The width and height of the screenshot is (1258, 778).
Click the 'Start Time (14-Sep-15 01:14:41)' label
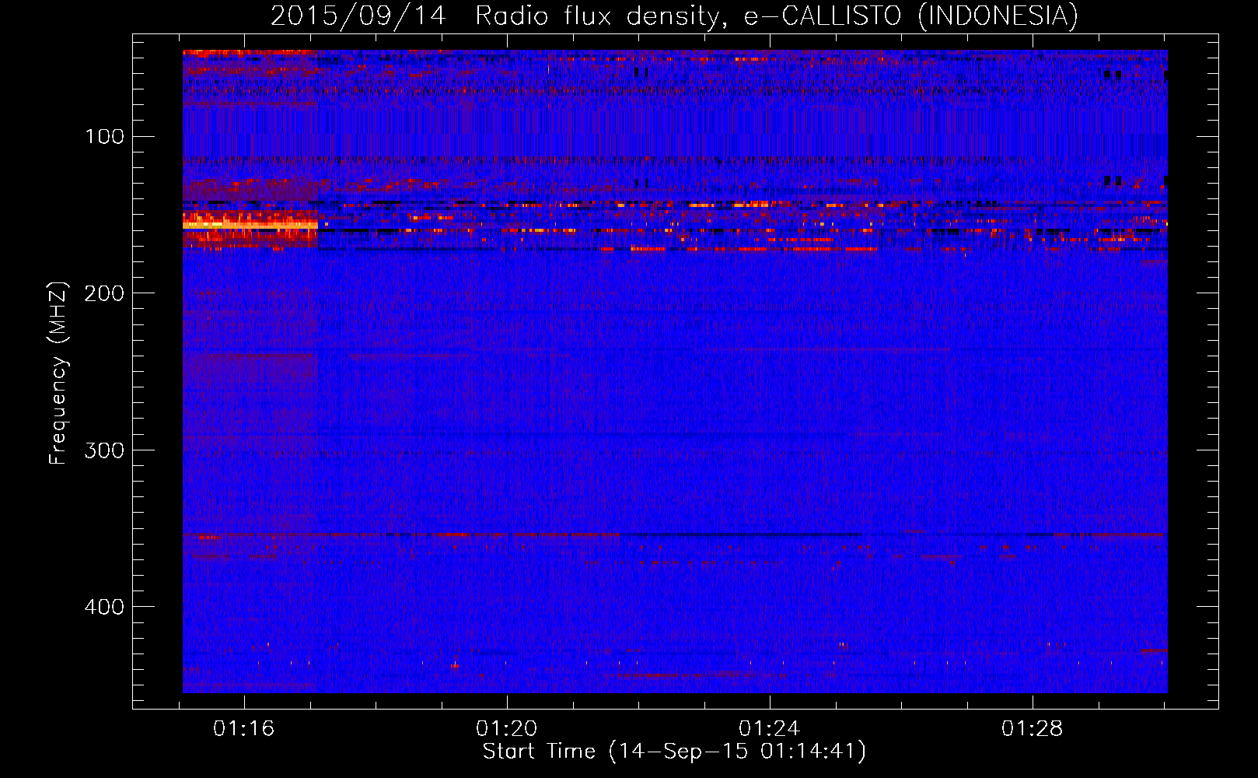[674, 752]
